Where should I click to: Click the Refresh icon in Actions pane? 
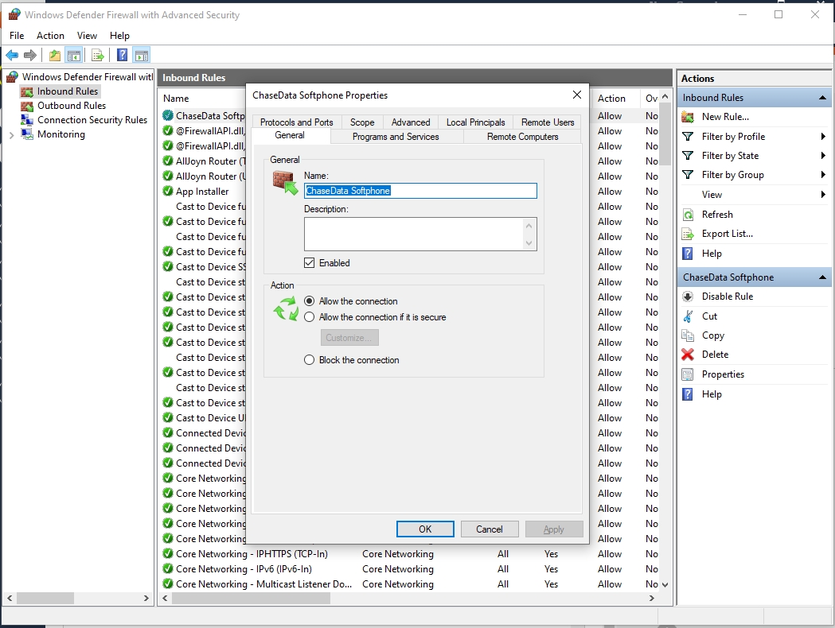pos(688,215)
